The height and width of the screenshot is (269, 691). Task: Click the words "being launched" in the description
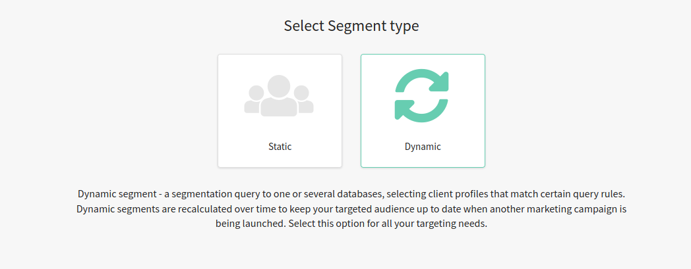click(250, 223)
